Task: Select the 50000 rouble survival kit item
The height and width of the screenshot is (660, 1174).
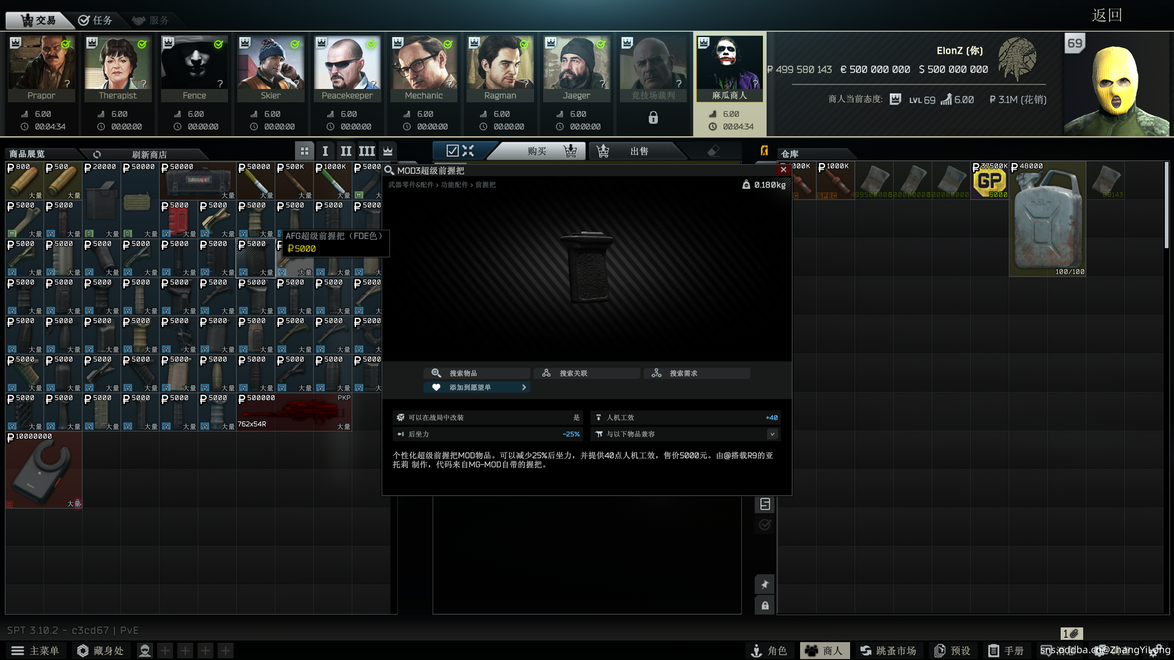Action: 198,180
